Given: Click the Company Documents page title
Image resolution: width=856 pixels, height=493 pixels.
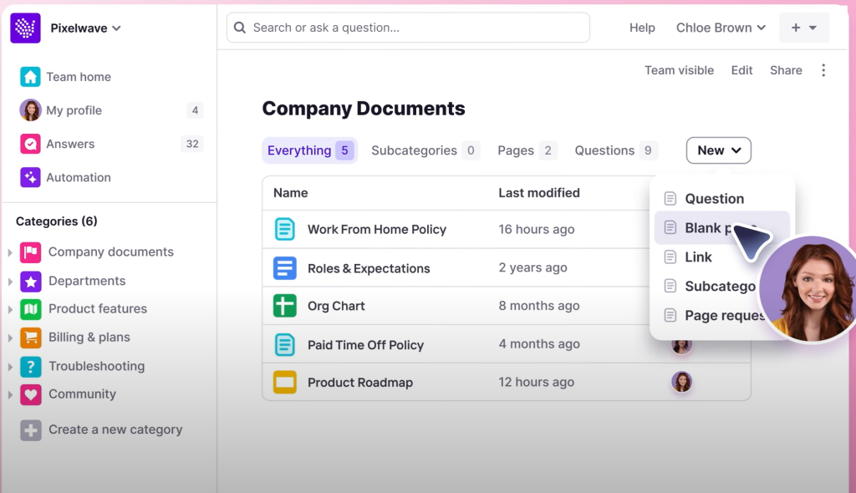Looking at the screenshot, I should pos(364,109).
